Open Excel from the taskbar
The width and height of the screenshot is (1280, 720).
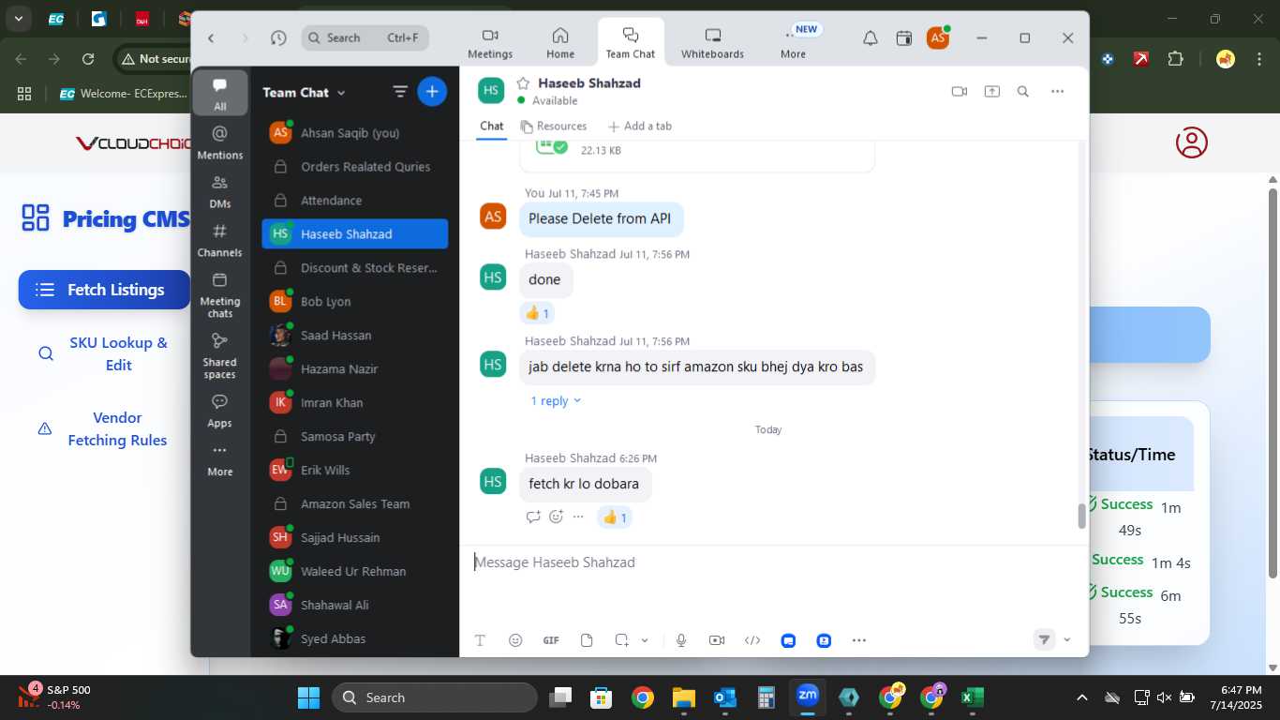click(x=972, y=697)
